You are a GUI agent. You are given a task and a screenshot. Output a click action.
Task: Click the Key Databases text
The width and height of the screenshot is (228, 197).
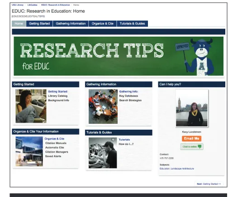[x=128, y=96]
